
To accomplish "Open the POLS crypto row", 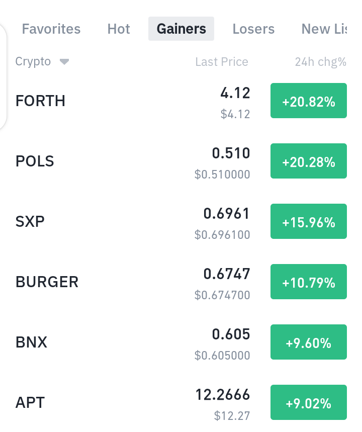I will [181, 161].
